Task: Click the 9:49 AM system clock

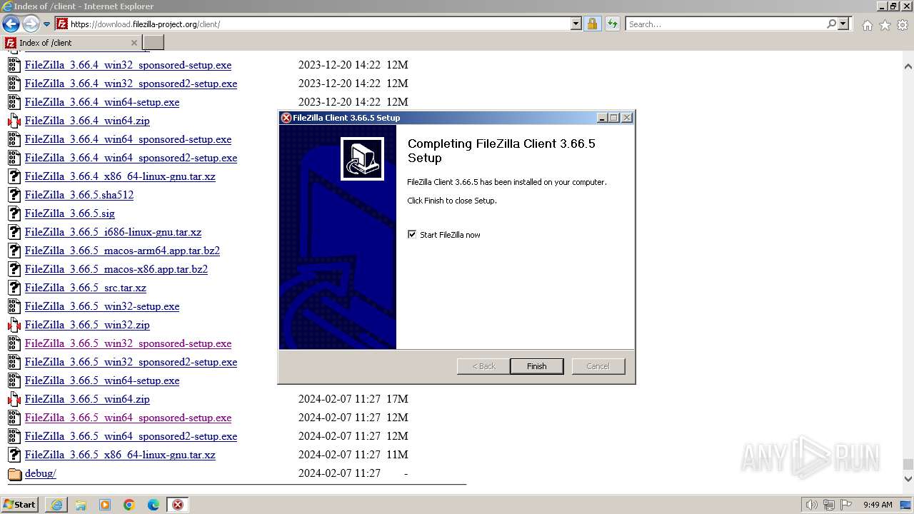Action: coord(878,505)
